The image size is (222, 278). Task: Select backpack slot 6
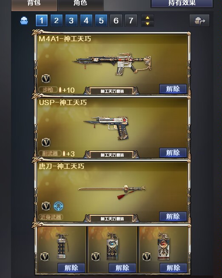pos(116,20)
